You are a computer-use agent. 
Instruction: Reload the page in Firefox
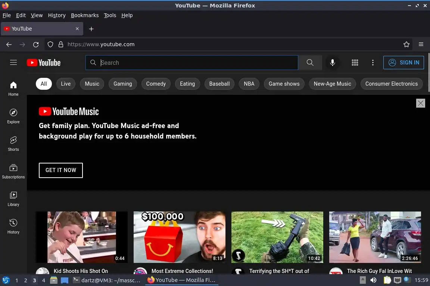point(36,44)
